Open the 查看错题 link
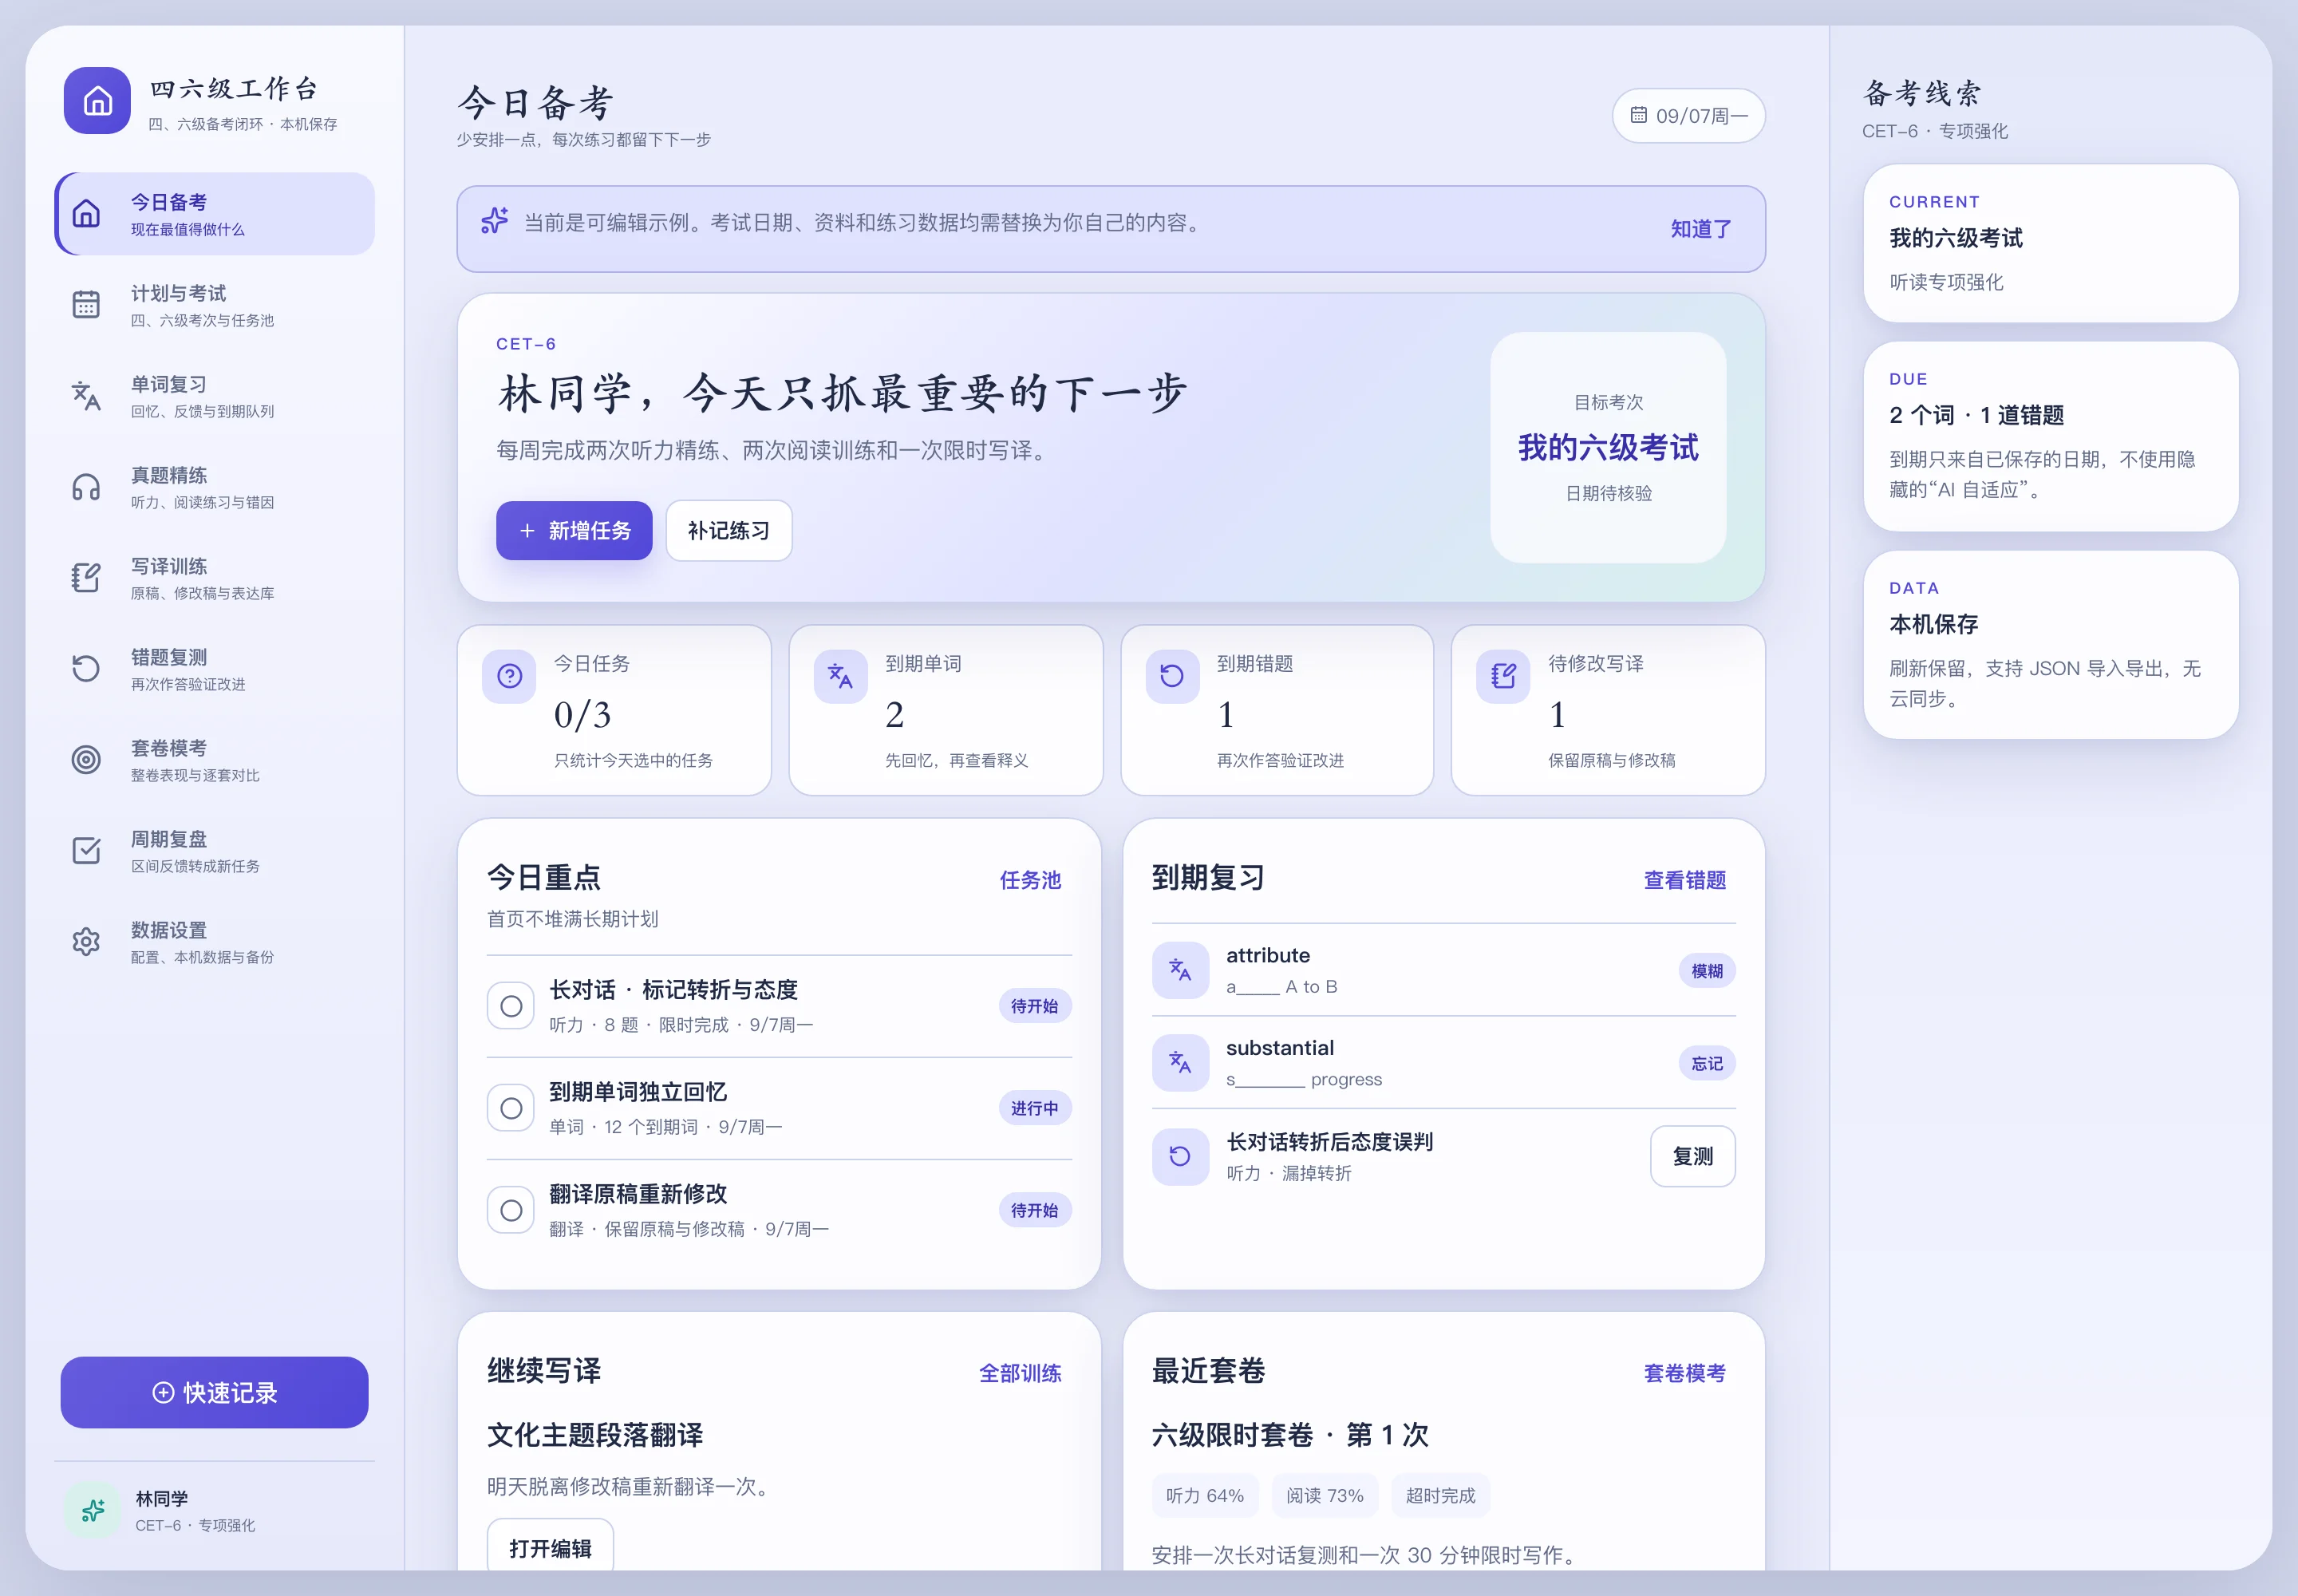2298x1596 pixels. coord(1685,880)
